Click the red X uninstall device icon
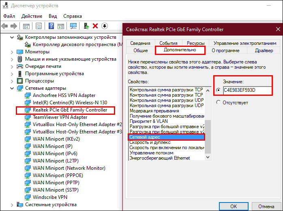Image resolution: width=283 pixels, height=211 pixels. pyautogui.click(x=95, y=26)
